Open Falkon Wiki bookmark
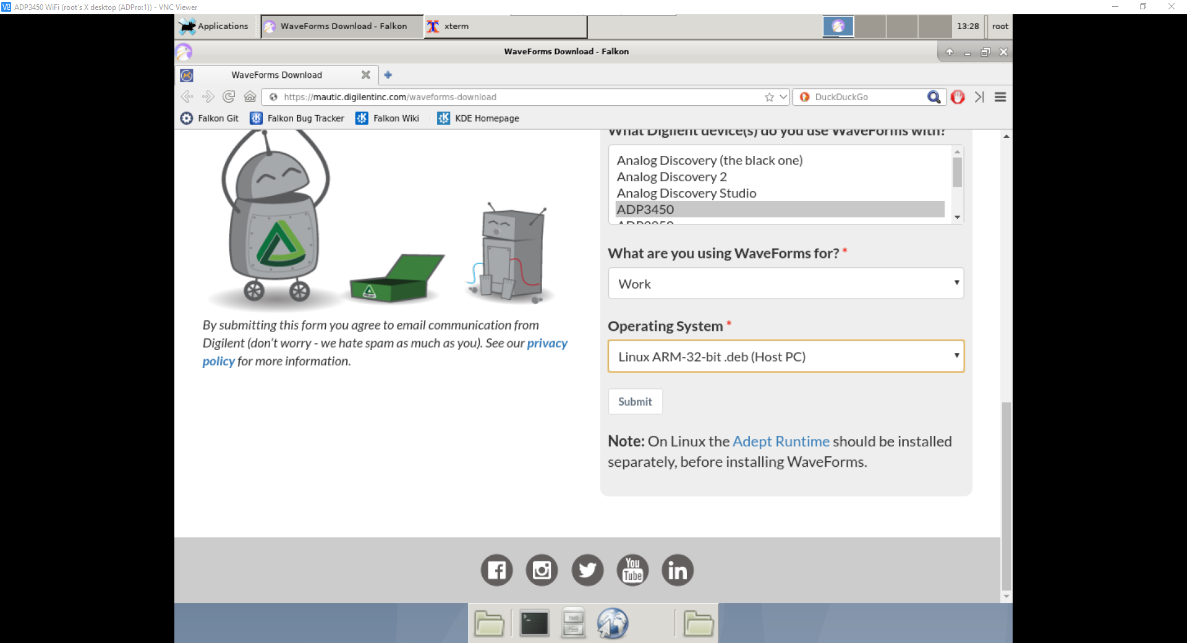Viewport: 1187px width, 643px height. (388, 118)
